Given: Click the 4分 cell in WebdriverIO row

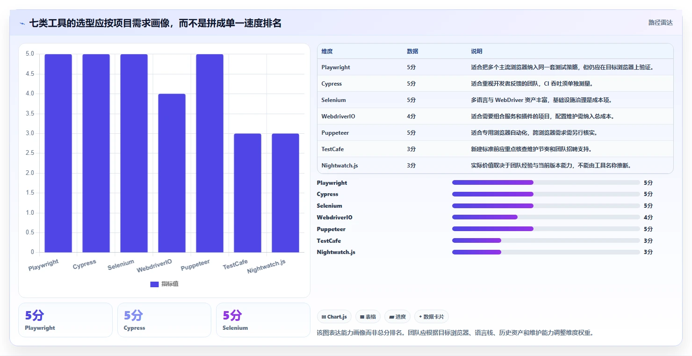Looking at the screenshot, I should tap(411, 116).
